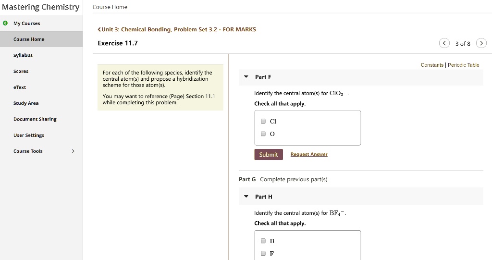Click the Request Answer link
Viewport: 492px width, 260px height.
(309, 154)
